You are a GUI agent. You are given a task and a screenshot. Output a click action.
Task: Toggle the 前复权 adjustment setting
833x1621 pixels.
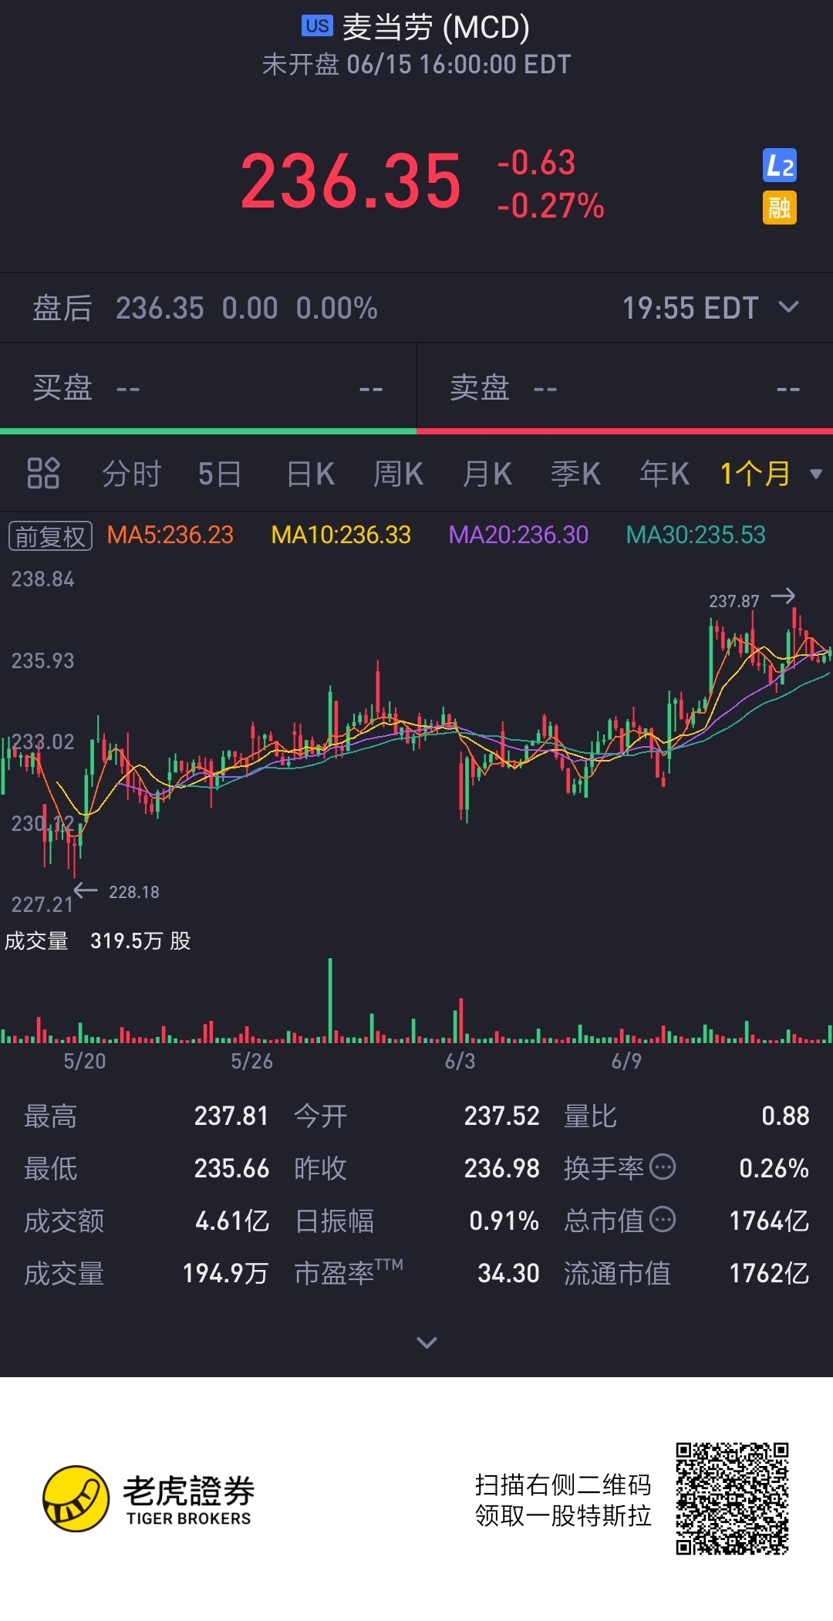(x=50, y=535)
